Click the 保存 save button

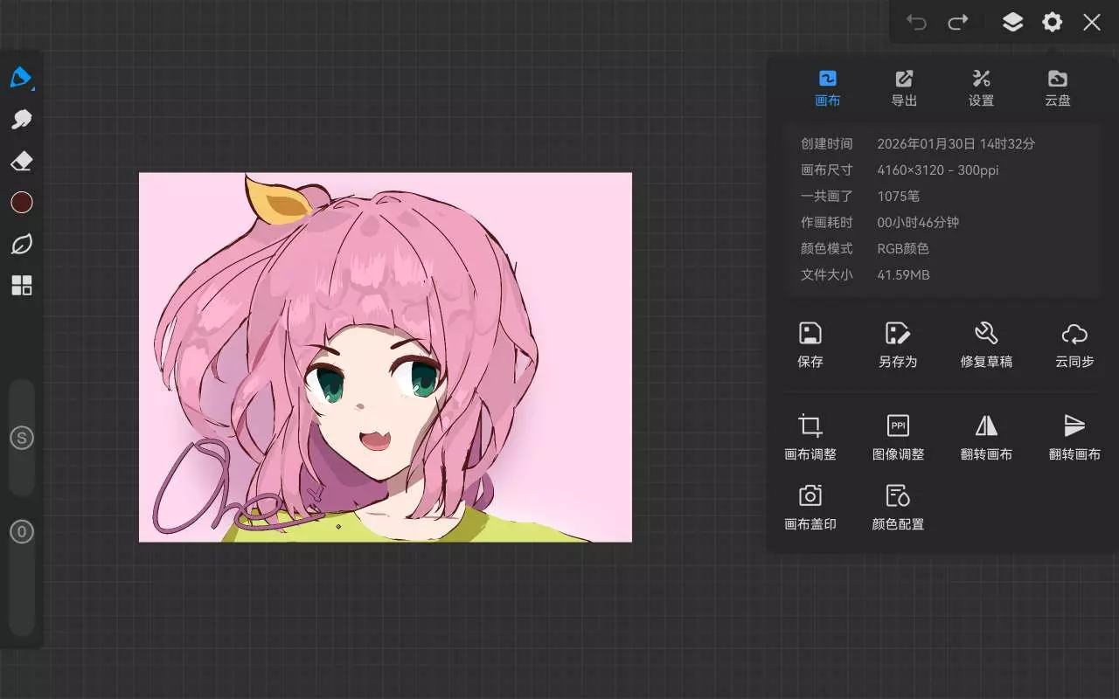(x=810, y=345)
